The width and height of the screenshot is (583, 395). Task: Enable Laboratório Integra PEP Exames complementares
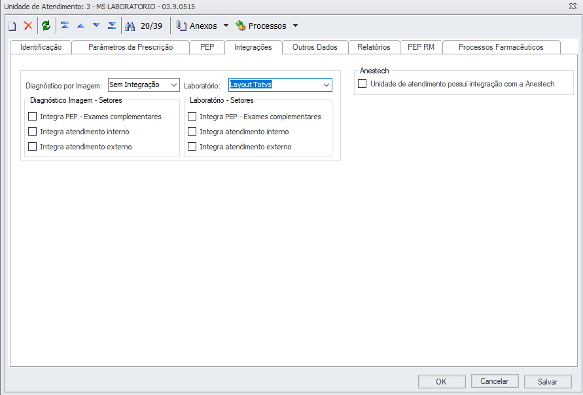[192, 117]
